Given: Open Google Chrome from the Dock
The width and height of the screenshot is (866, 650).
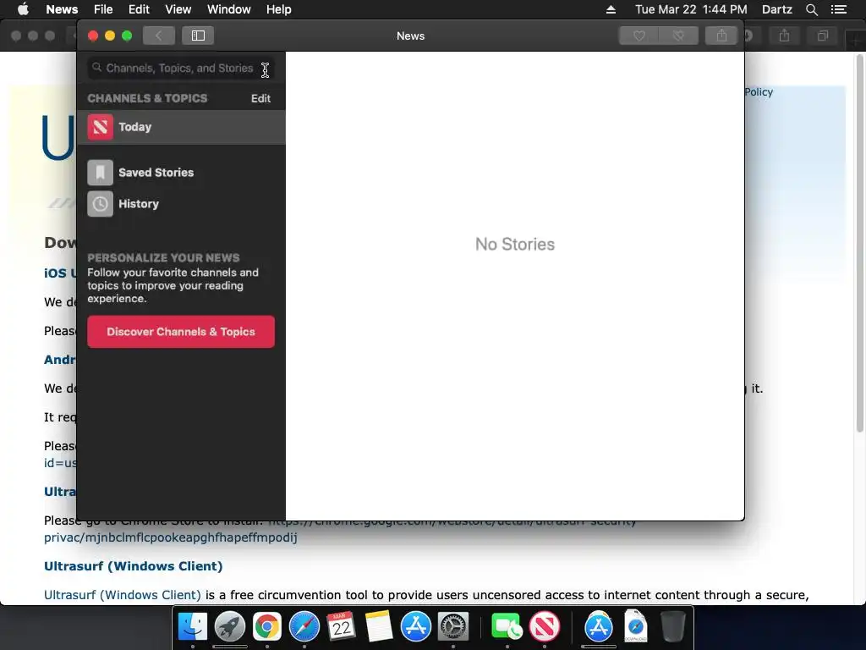Looking at the screenshot, I should coord(266,626).
